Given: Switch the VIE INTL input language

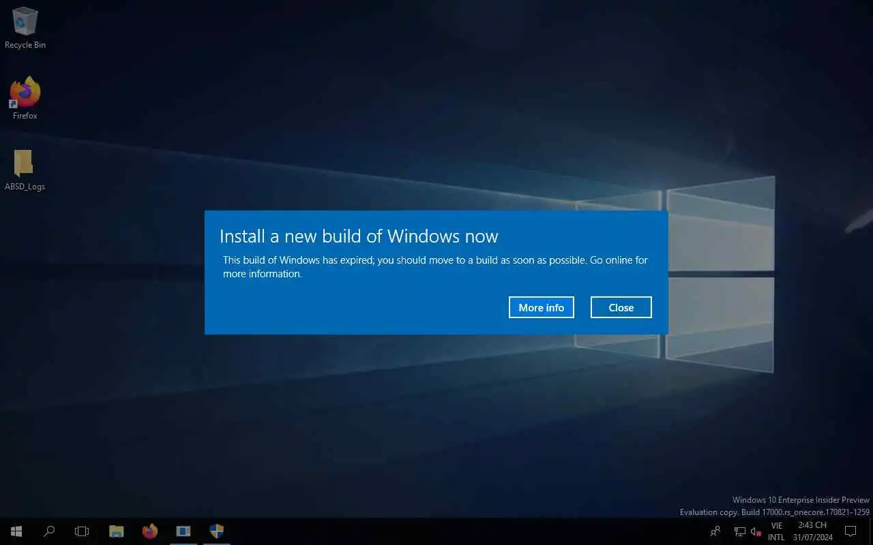Looking at the screenshot, I should [776, 531].
